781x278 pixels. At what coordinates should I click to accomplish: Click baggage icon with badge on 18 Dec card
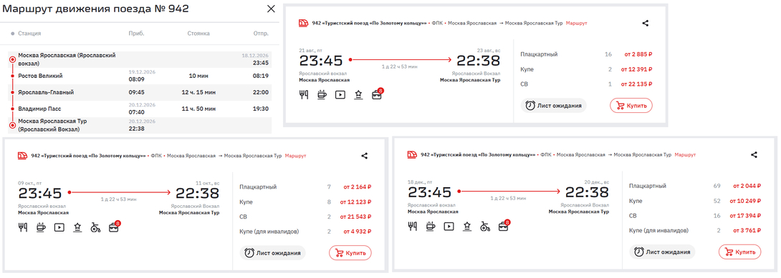click(x=504, y=226)
